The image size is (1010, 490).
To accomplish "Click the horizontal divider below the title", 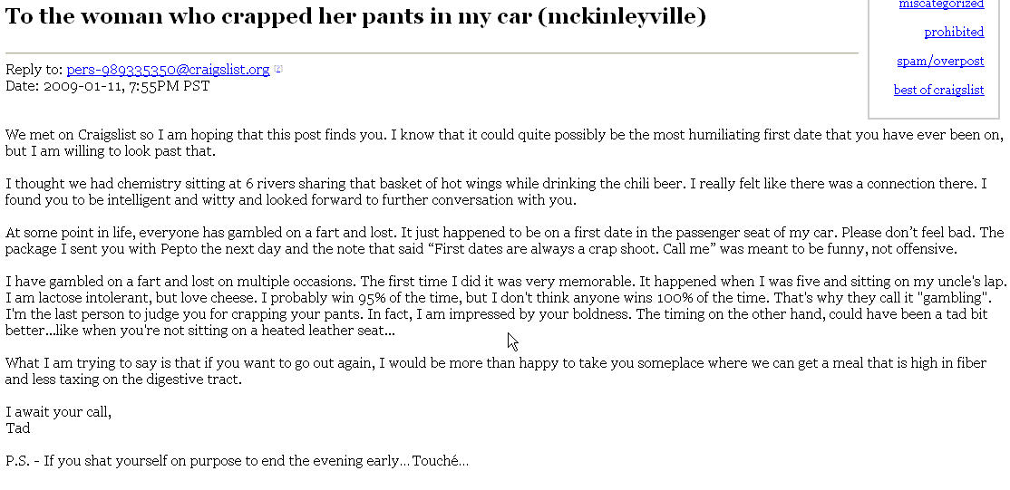I will click(432, 53).
